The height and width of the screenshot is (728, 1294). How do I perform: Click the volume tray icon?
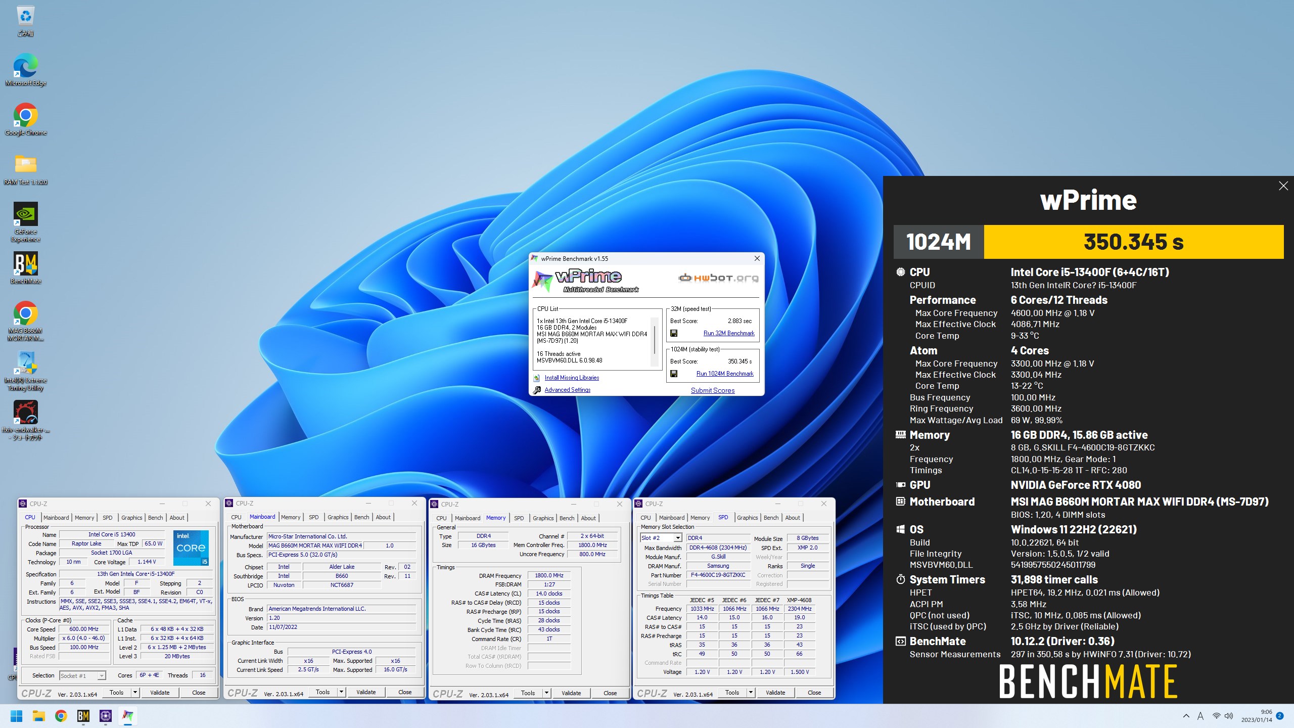point(1229,716)
